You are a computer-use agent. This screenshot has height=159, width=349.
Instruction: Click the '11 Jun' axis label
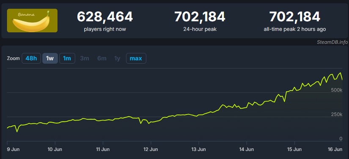[103, 149]
